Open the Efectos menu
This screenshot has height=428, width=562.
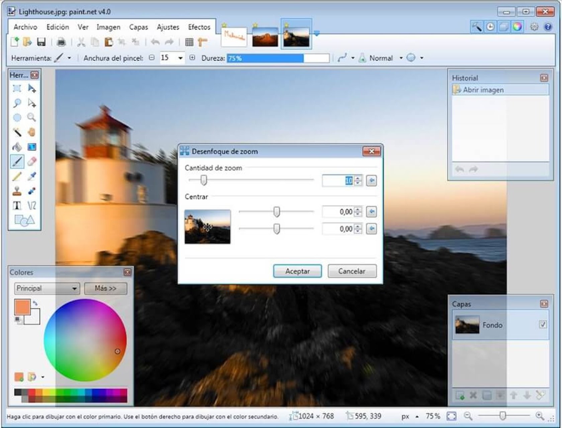(199, 27)
